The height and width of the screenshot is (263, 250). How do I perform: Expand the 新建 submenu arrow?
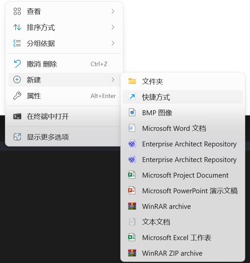click(x=113, y=80)
